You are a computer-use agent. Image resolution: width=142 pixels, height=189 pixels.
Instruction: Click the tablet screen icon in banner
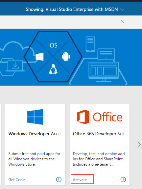tap(106, 54)
